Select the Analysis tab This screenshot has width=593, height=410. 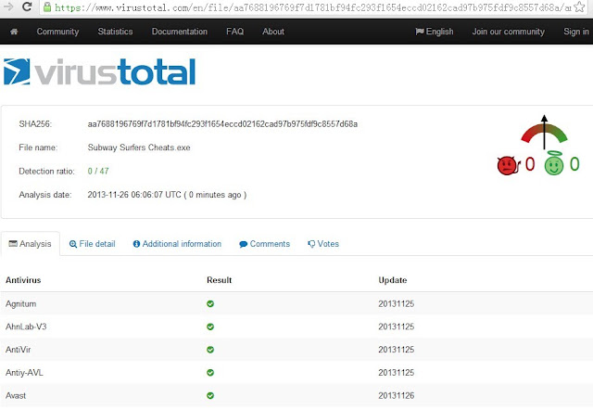pos(30,244)
